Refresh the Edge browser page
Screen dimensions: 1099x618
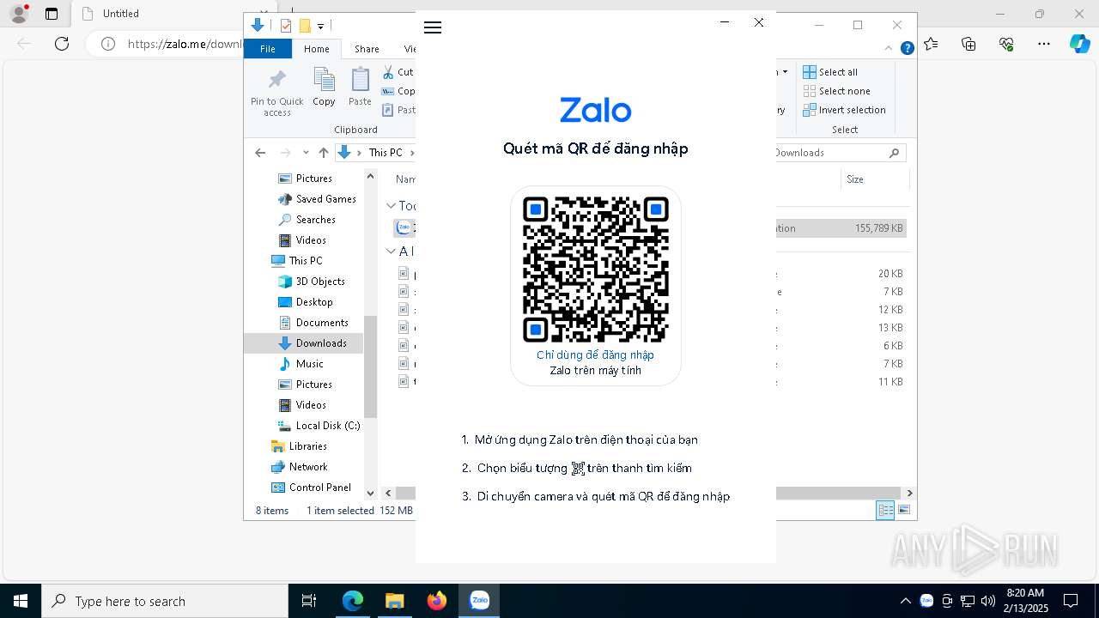[61, 44]
